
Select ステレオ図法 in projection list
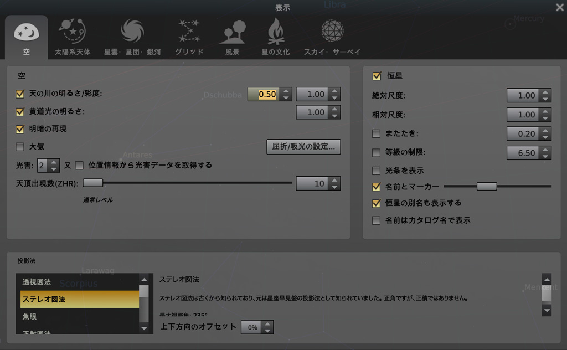click(80, 299)
